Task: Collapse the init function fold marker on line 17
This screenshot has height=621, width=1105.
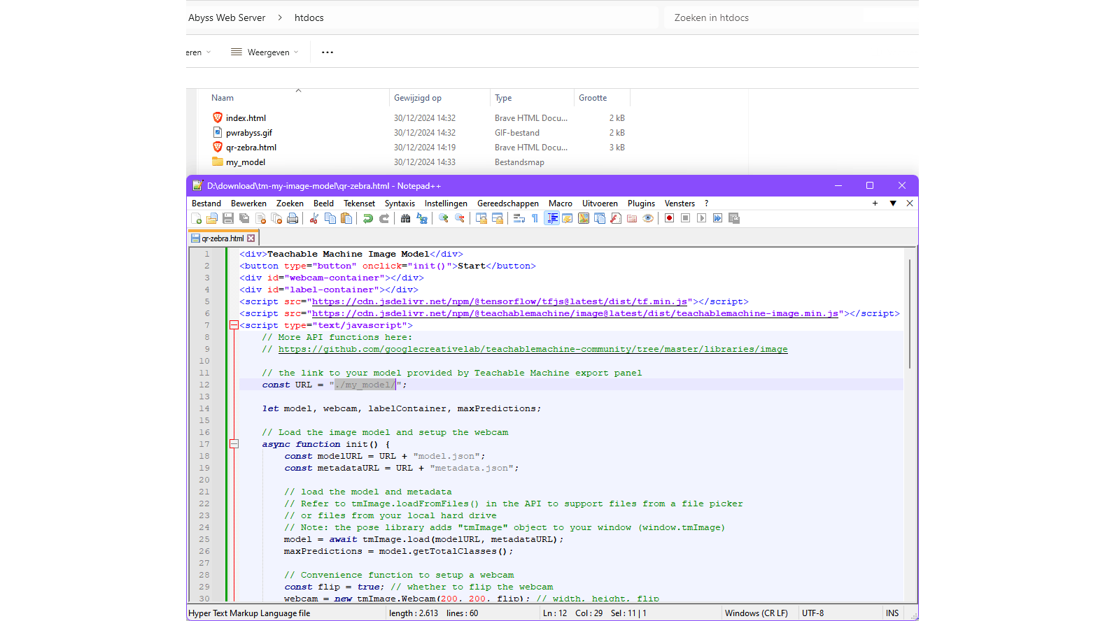Action: pyautogui.click(x=234, y=444)
